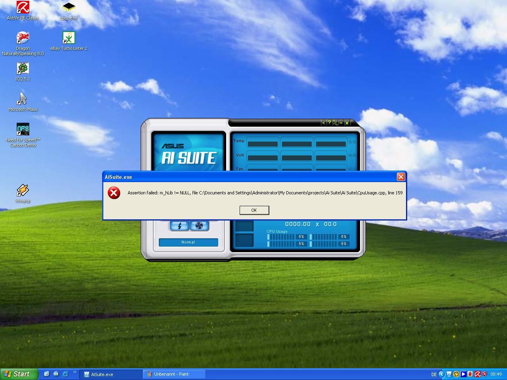
Task: Click the red error icon in the dialog
Action: [114, 193]
